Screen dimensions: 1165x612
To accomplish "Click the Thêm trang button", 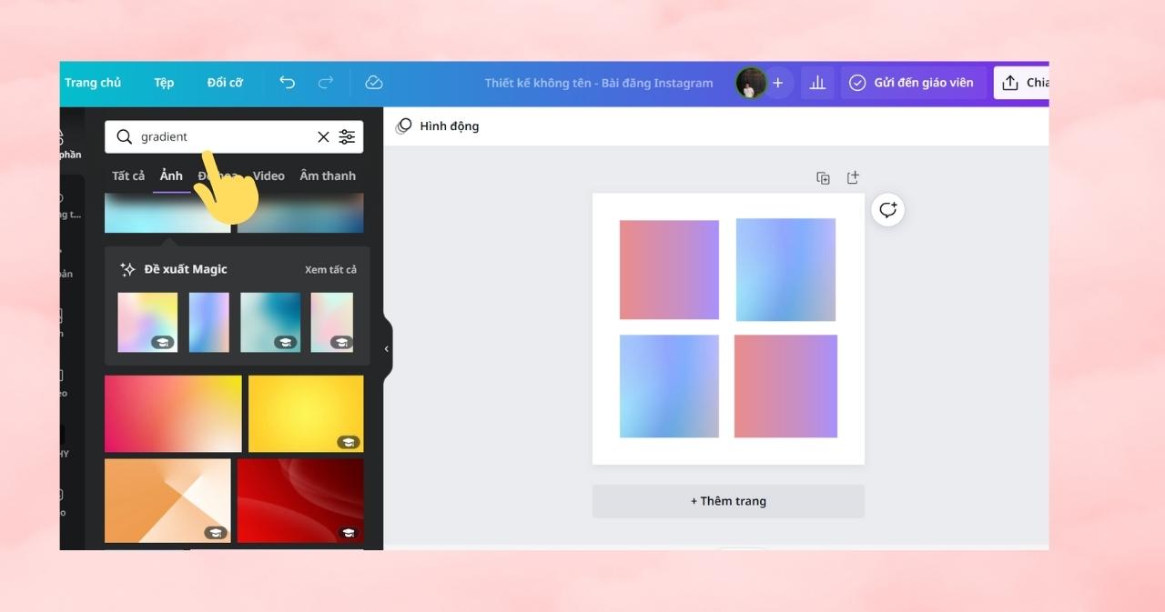I will [728, 501].
